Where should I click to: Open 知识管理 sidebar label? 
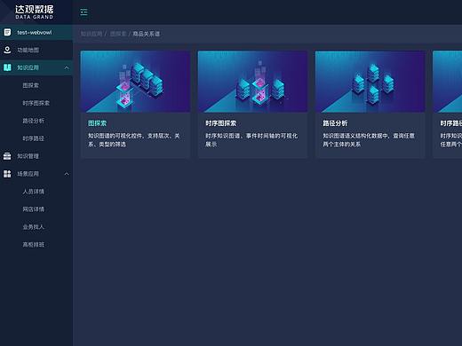(28, 156)
